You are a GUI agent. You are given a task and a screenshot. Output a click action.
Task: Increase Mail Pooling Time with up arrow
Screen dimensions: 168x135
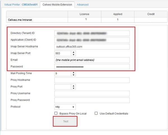(x=73, y=72)
